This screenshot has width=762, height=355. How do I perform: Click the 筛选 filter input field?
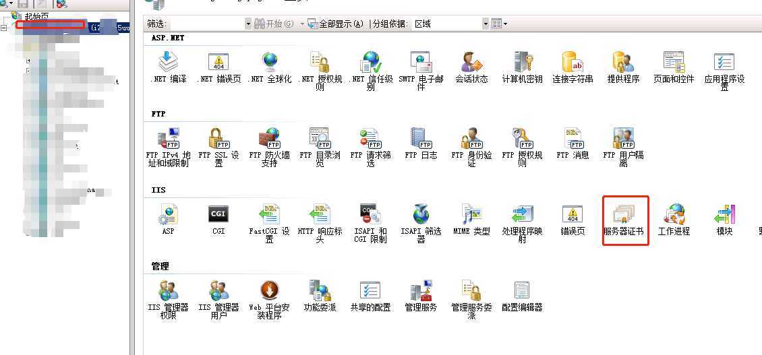point(208,24)
